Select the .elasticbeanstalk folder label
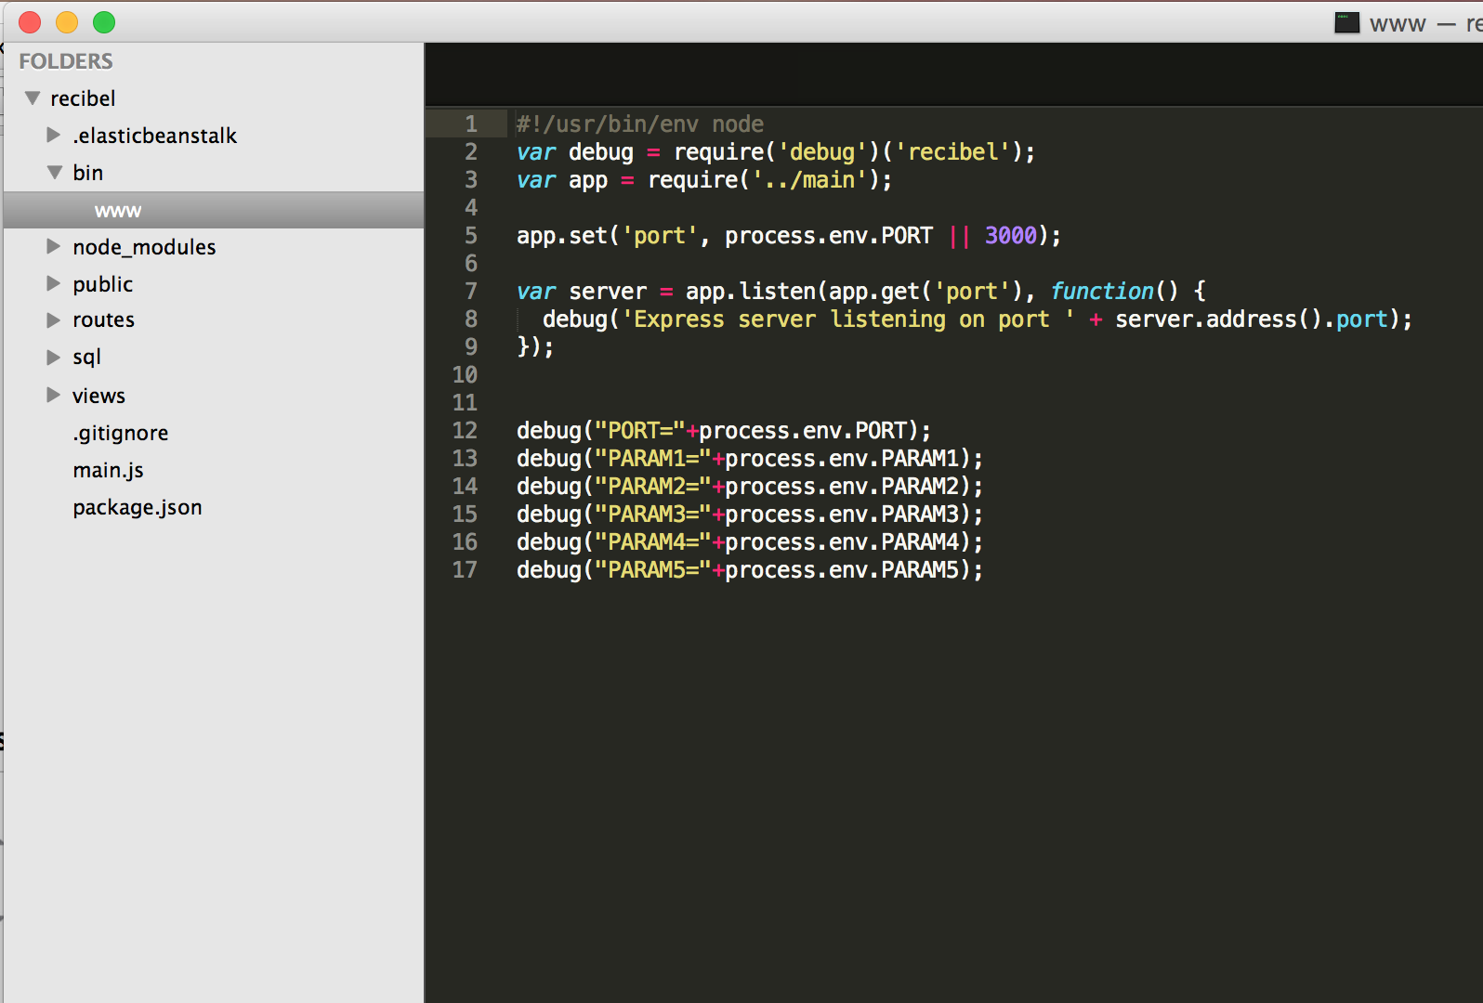 [154, 136]
